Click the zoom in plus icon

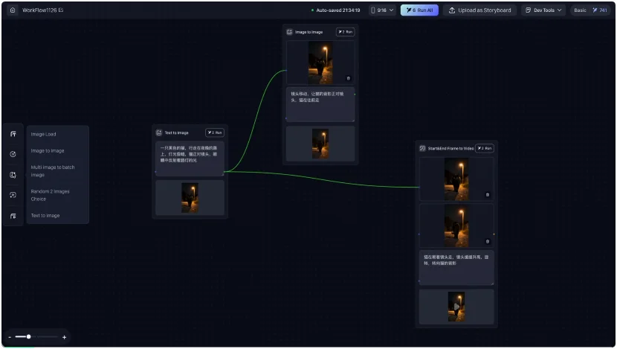(64, 337)
